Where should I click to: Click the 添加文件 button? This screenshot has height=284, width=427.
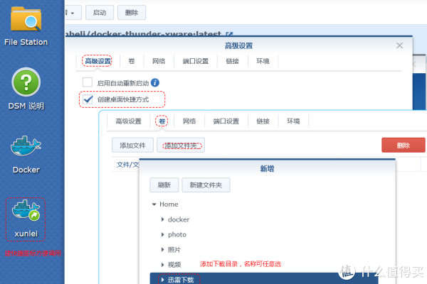point(132,146)
